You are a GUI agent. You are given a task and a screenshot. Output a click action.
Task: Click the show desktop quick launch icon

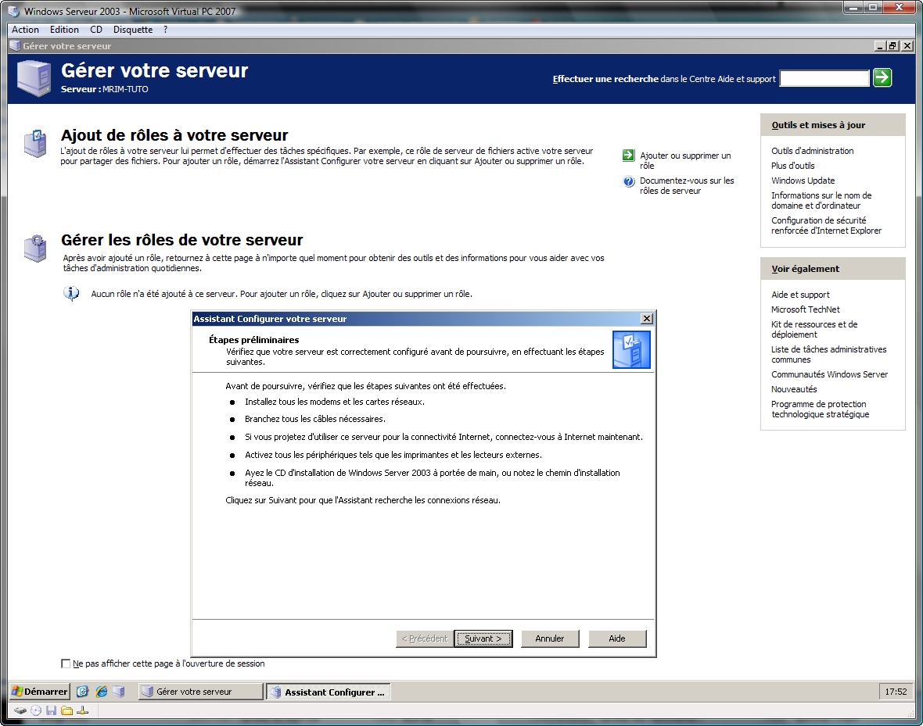click(x=82, y=692)
